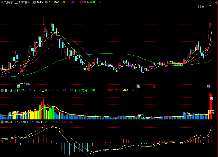218x157 pixels.
Task: Open the dropdown next to 中电兴发 chart title
Action: [x=34, y=2]
